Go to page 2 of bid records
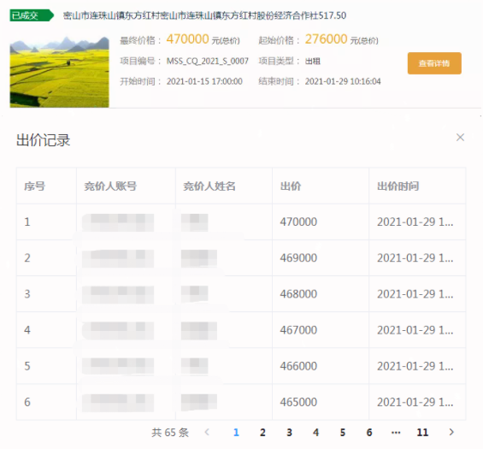The height and width of the screenshot is (449, 483). tap(262, 432)
